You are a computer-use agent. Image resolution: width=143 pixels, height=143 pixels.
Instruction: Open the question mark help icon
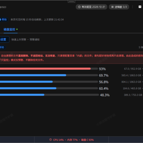pyautogui.click(x=140, y=7)
